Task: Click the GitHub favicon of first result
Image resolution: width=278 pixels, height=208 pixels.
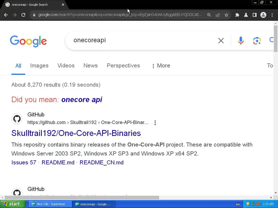Action: (x=17, y=119)
